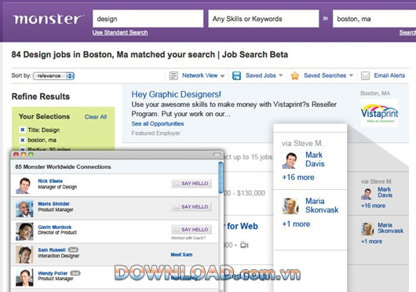Click the connections window scrollbar thumb

[x=221, y=177]
